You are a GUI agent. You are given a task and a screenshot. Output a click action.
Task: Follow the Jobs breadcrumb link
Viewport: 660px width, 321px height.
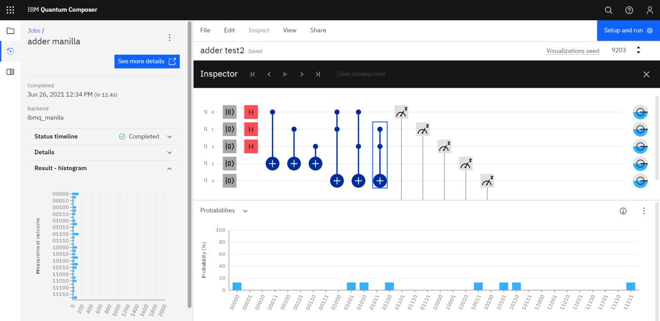pyautogui.click(x=34, y=31)
